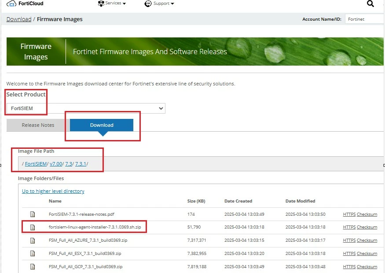The image size is (385, 273).
Task: Click Checksum link for FSM_Full_All_AZURE zip
Action: [x=367, y=240]
